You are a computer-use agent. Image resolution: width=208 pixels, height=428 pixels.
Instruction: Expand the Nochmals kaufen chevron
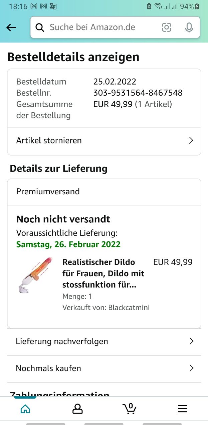(x=191, y=368)
